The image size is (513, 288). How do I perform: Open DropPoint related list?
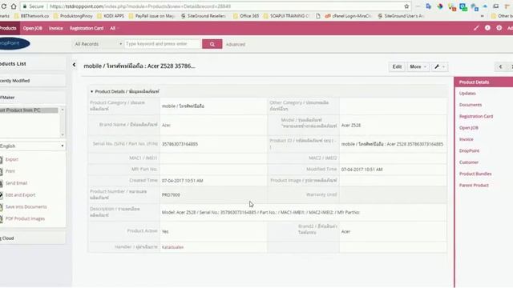click(469, 150)
